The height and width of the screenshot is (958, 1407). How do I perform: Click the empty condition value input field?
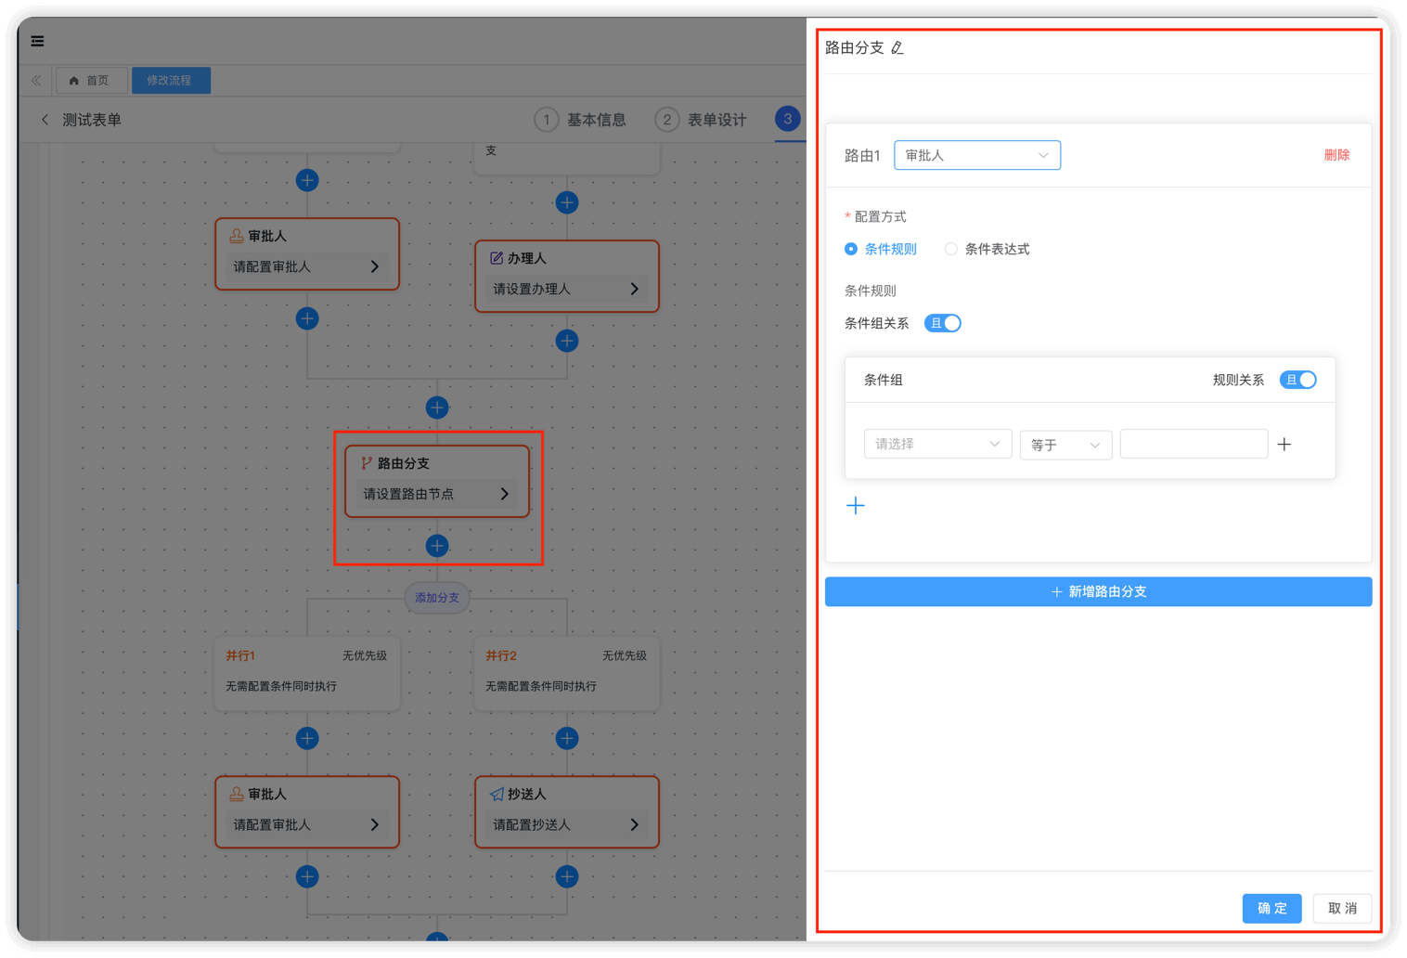coord(1194,444)
